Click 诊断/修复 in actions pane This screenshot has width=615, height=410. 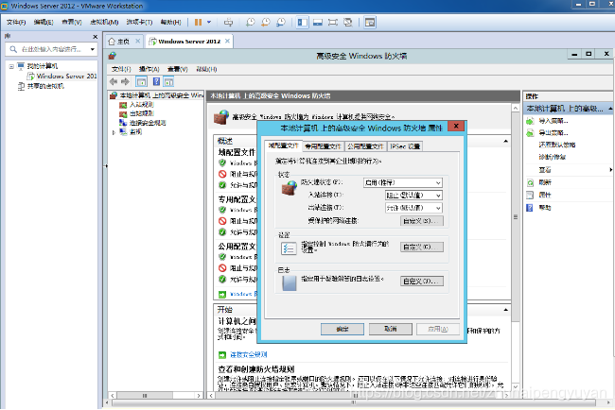coord(552,157)
